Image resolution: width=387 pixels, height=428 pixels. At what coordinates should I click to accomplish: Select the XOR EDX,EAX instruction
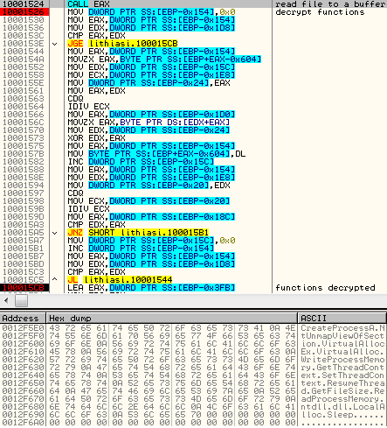[97, 138]
